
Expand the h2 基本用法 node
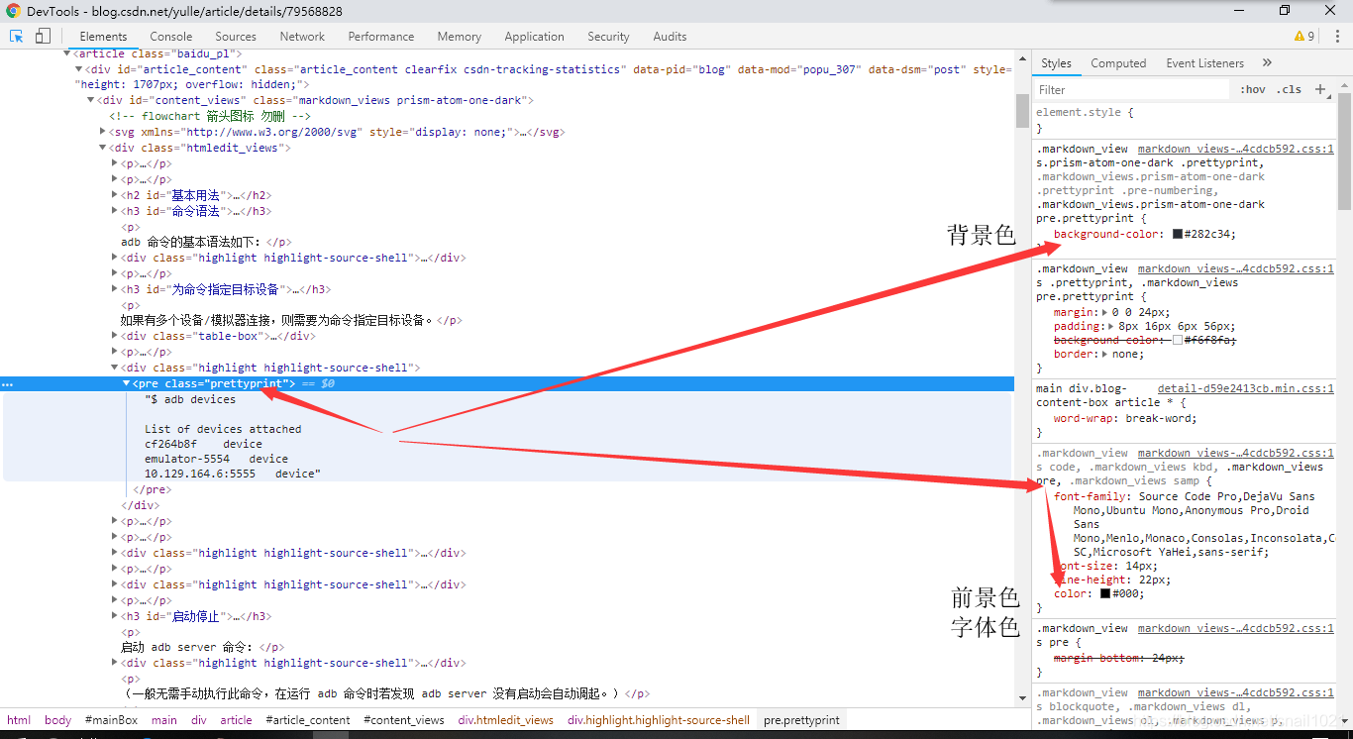click(x=115, y=195)
